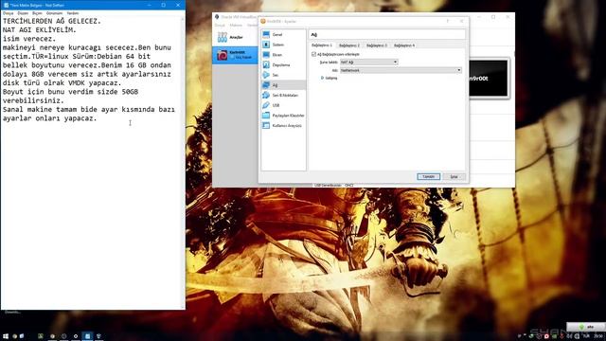Switch to the Bağdaştırıcı 2 tab
This screenshot has width=606, height=341.
[x=349, y=45]
